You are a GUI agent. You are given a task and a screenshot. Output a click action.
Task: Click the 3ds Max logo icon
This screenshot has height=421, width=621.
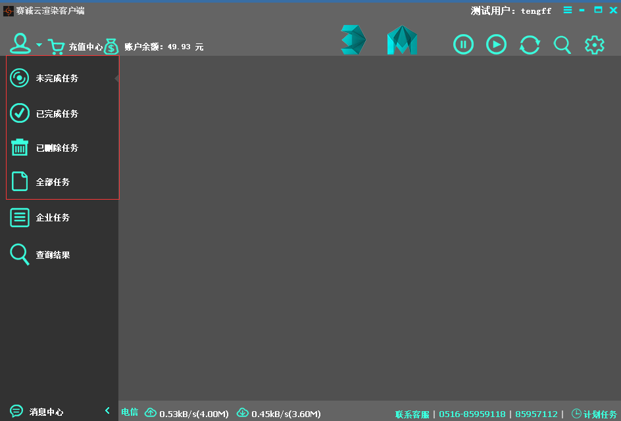coord(353,40)
